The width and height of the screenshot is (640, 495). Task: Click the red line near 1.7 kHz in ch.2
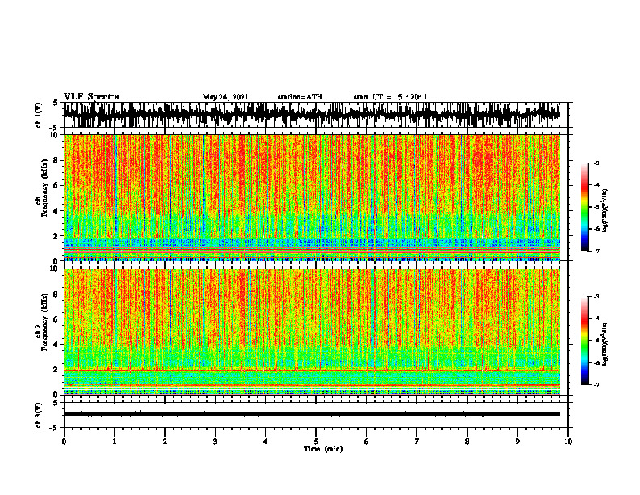[x=311, y=374]
